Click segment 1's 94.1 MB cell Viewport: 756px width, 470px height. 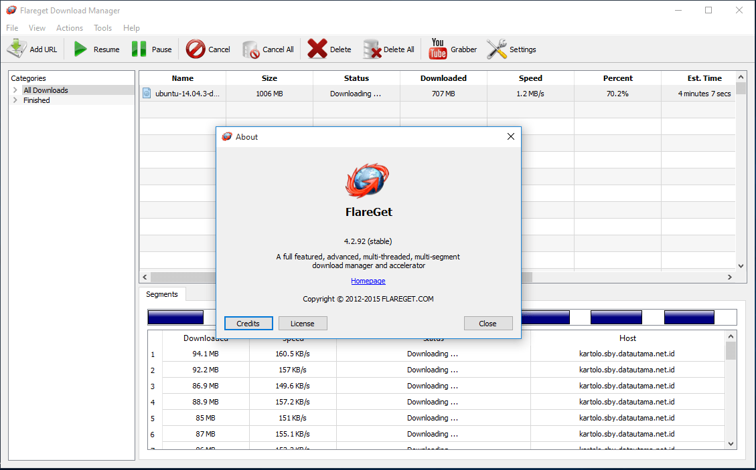tap(206, 354)
